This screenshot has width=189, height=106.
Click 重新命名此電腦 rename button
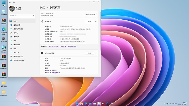coord(90,14)
